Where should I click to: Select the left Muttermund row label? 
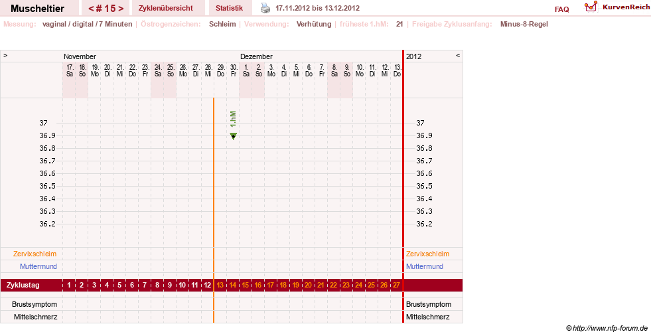click(x=38, y=266)
